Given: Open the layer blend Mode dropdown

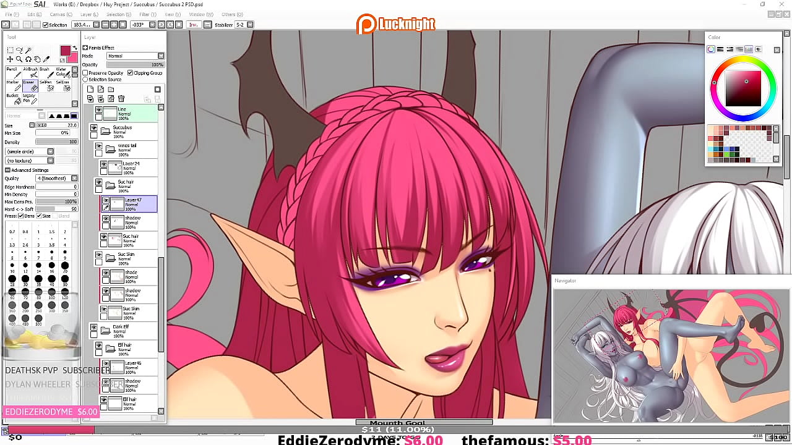Looking at the screenshot, I should point(160,56).
